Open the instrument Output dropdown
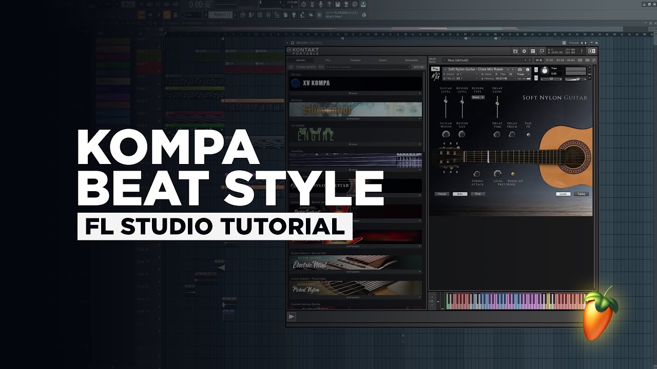 click(460, 74)
